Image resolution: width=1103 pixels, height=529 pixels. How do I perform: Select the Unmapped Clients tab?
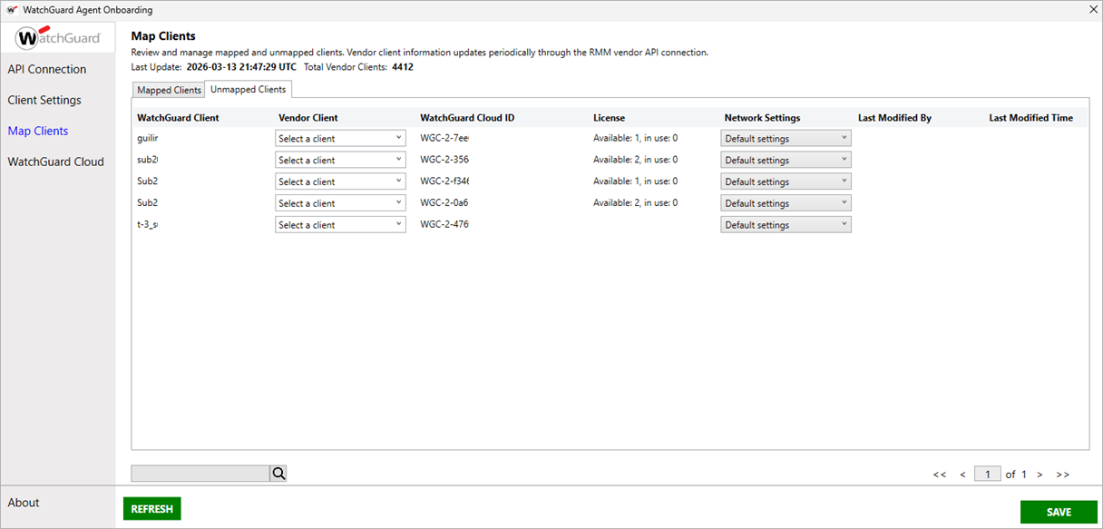pos(249,89)
